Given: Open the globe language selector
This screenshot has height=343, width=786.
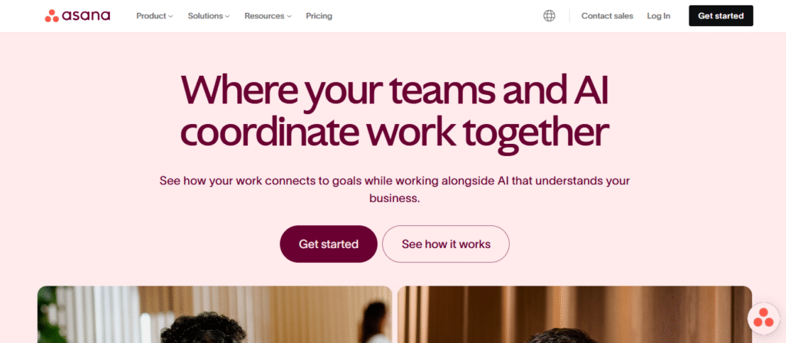Looking at the screenshot, I should click(x=549, y=16).
